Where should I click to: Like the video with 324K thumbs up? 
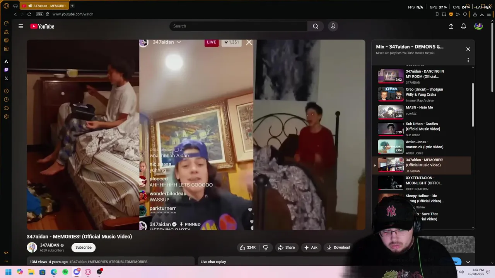247,247
